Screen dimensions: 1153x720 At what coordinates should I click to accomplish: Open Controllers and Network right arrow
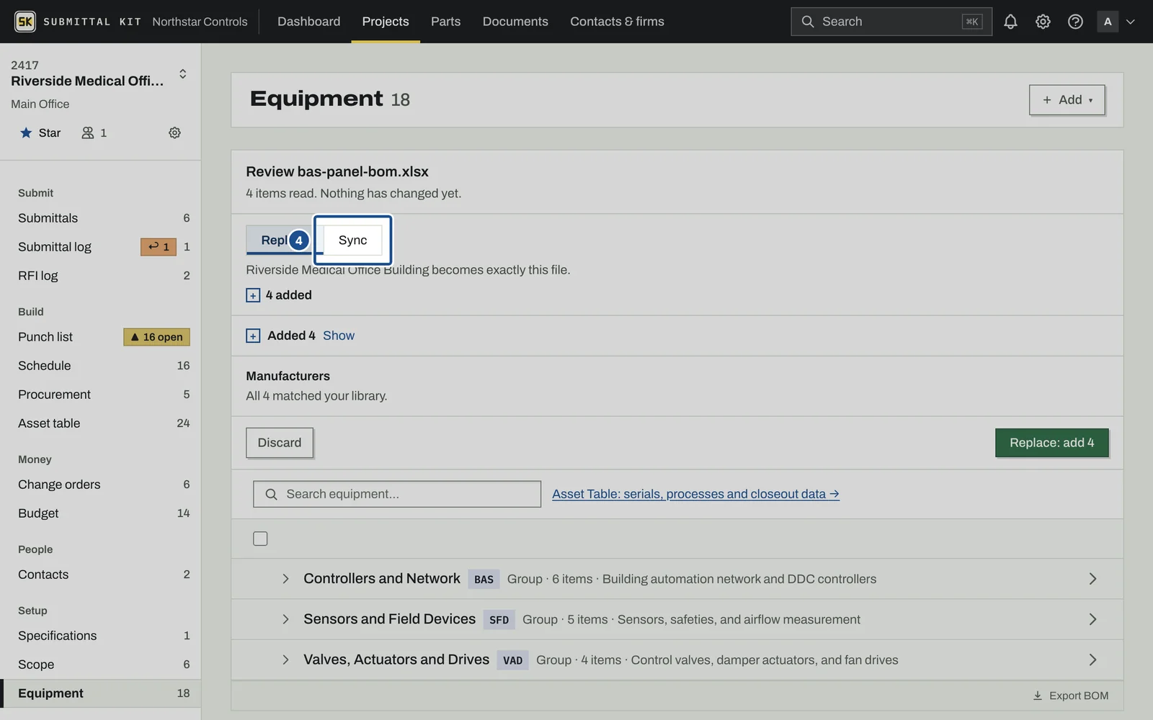tap(1092, 579)
